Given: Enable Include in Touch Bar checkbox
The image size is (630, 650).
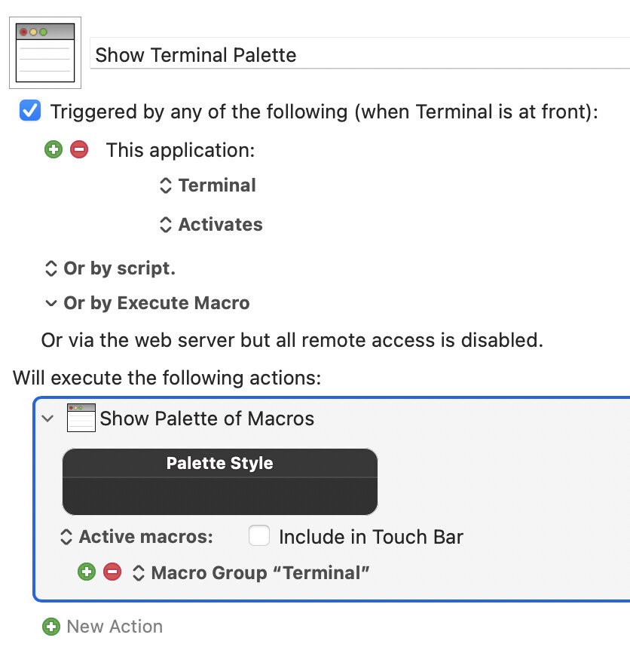Looking at the screenshot, I should [259, 535].
